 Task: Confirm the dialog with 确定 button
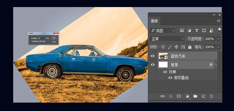(54, 38)
